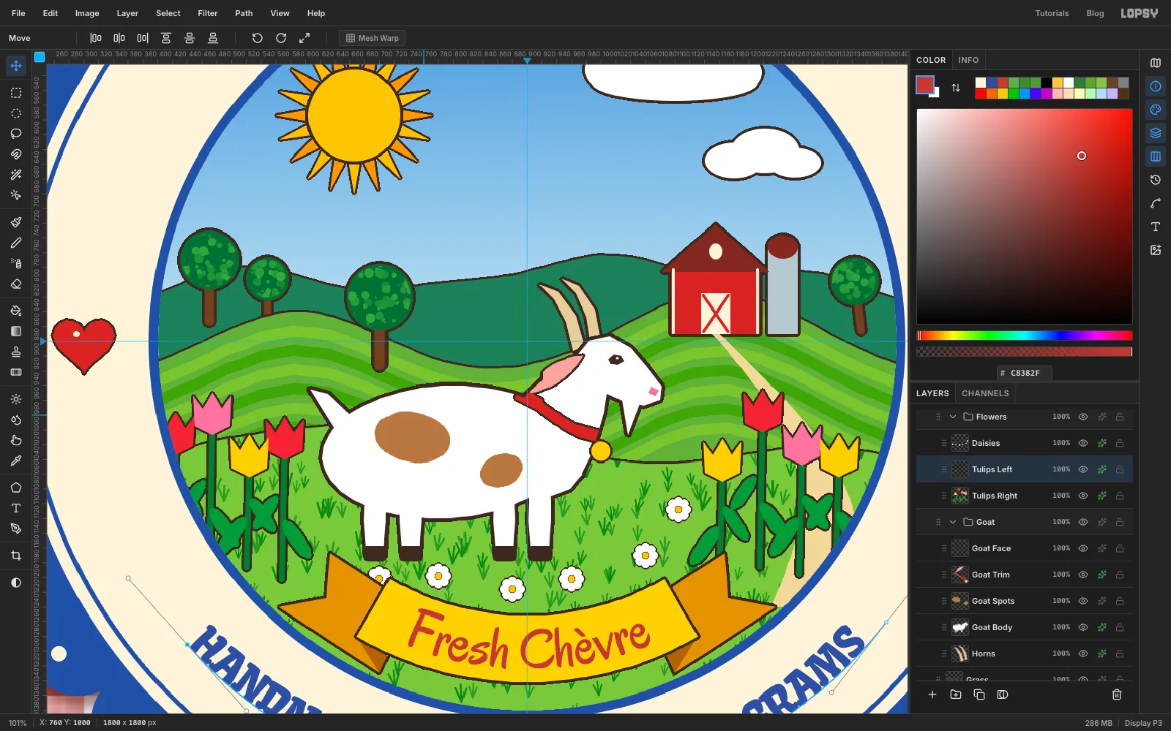Hide the Daisies layer

[1083, 443]
